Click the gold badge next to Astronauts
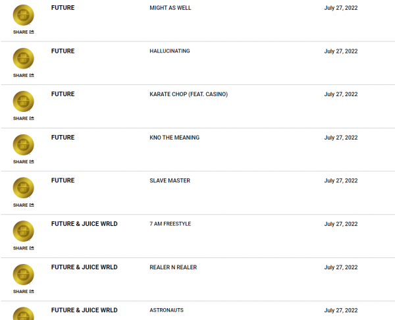This screenshot has width=395, height=320. 24,313
